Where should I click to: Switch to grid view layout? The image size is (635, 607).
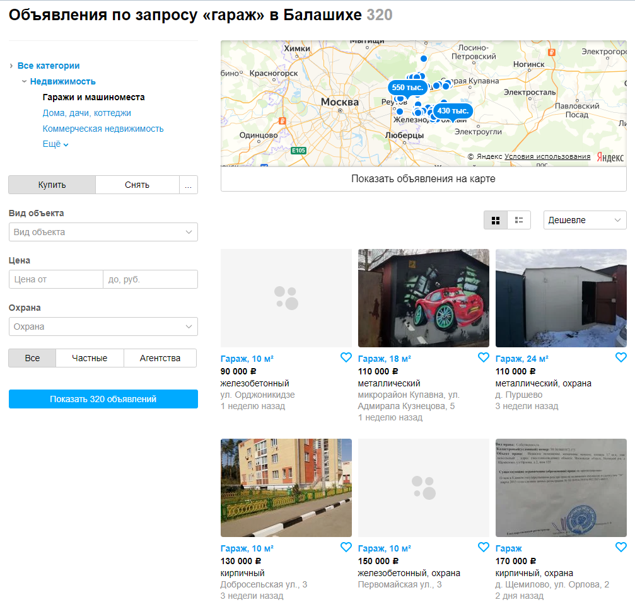coord(496,220)
